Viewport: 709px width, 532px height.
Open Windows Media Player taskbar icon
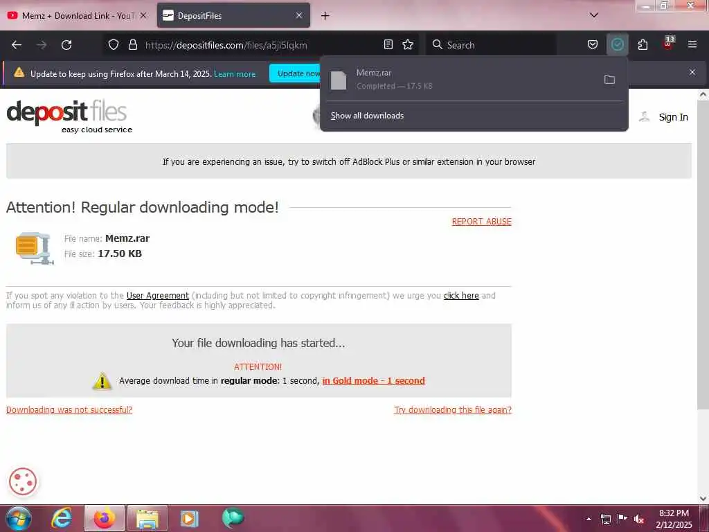click(190, 518)
